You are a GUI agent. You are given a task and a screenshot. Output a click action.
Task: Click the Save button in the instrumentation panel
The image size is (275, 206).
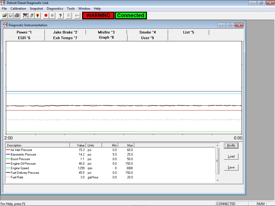(x=231, y=167)
